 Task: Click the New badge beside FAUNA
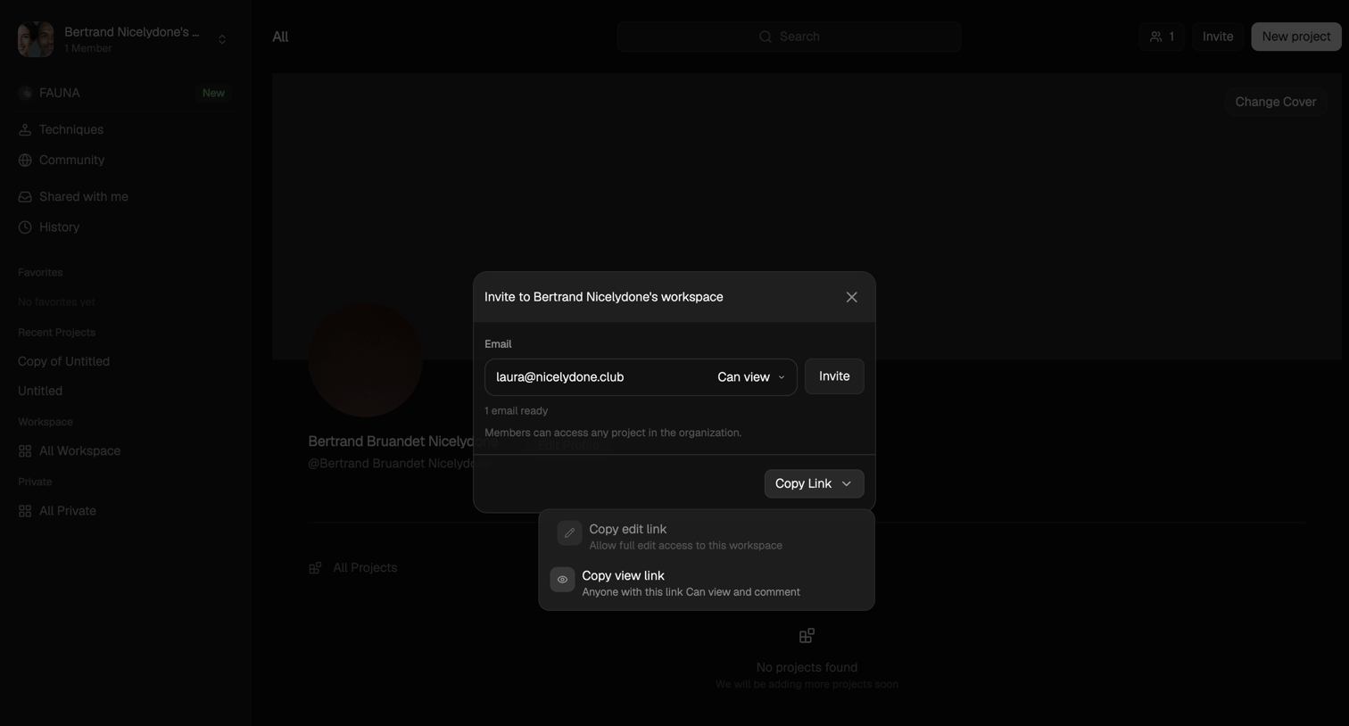click(x=213, y=93)
